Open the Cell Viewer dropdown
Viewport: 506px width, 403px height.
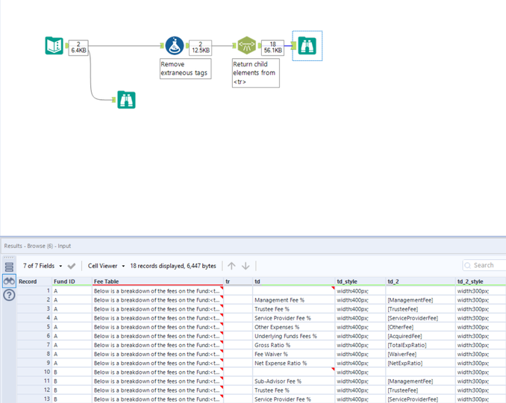(106, 266)
